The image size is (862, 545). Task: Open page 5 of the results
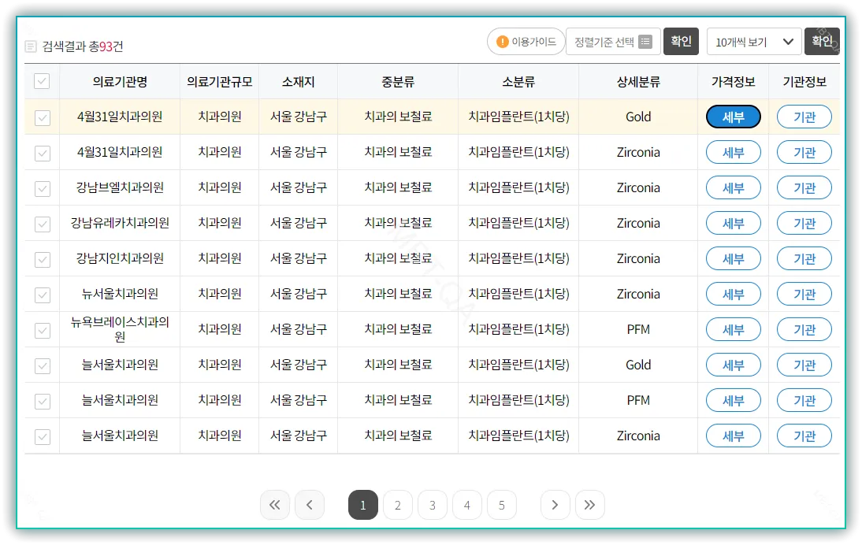(x=502, y=505)
